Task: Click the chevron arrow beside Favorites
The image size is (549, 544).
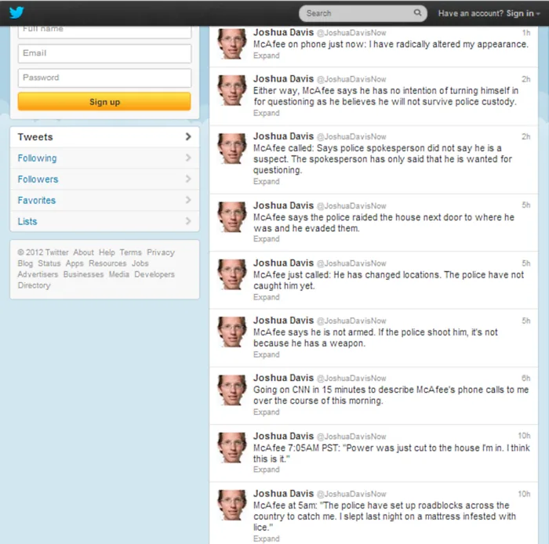Action: tap(188, 201)
